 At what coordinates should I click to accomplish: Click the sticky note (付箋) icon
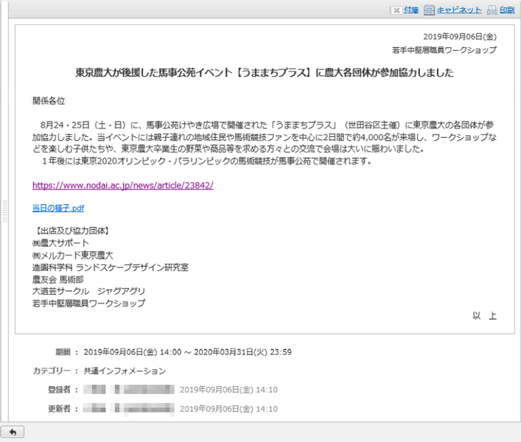396,10
